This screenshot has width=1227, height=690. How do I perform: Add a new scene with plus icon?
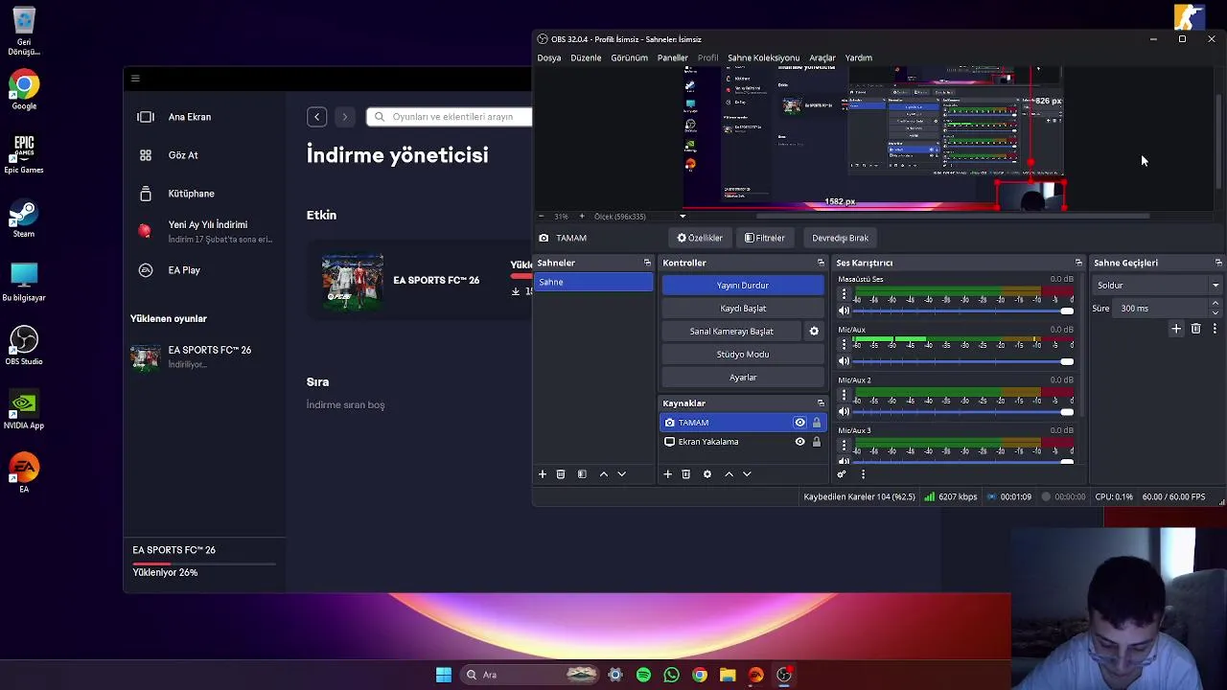(x=543, y=474)
